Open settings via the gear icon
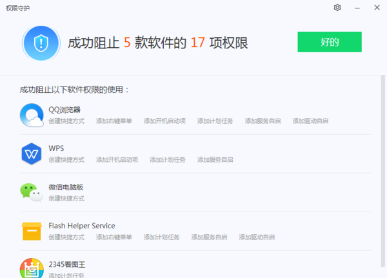The height and width of the screenshot is (278, 387). click(337, 8)
